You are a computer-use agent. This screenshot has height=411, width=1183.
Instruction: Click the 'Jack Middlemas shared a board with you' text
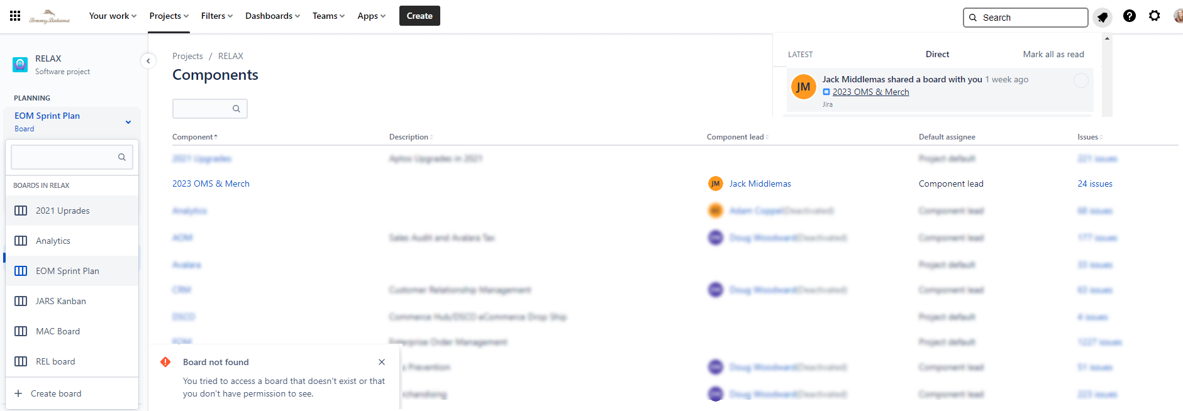click(x=902, y=79)
